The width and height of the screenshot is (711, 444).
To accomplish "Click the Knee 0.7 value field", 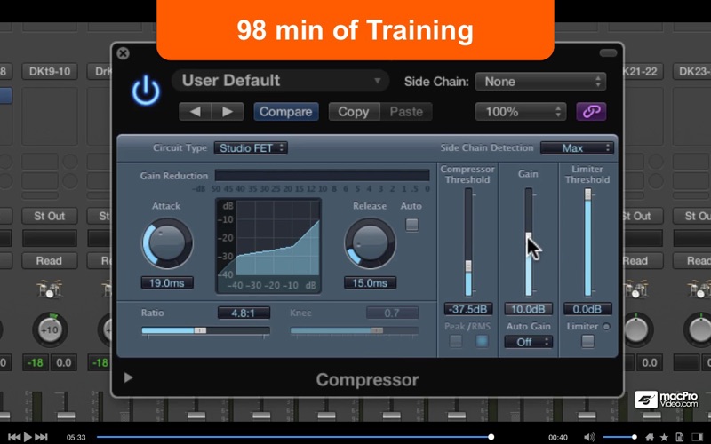I will [392, 313].
